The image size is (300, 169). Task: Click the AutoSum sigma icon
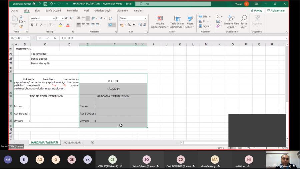click(218, 16)
